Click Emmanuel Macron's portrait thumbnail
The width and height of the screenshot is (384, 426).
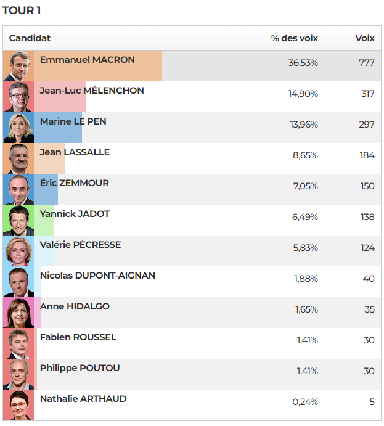click(x=18, y=66)
